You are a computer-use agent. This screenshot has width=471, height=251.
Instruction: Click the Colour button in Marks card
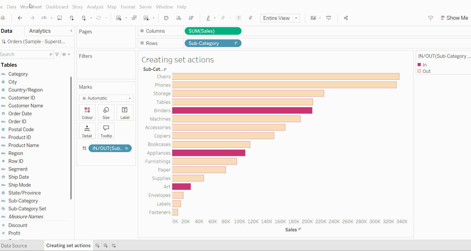click(87, 112)
